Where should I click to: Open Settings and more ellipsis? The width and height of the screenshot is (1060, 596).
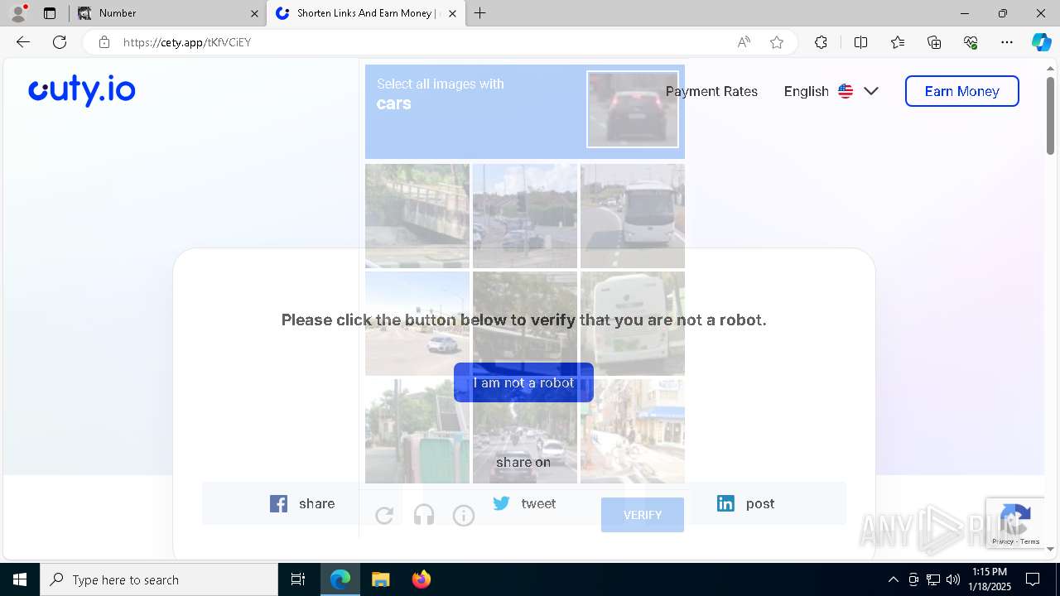click(1007, 42)
